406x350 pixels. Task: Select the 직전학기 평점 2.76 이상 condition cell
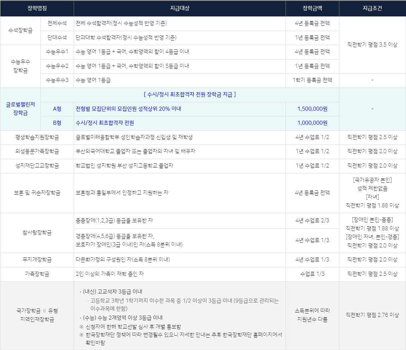coord(372,315)
